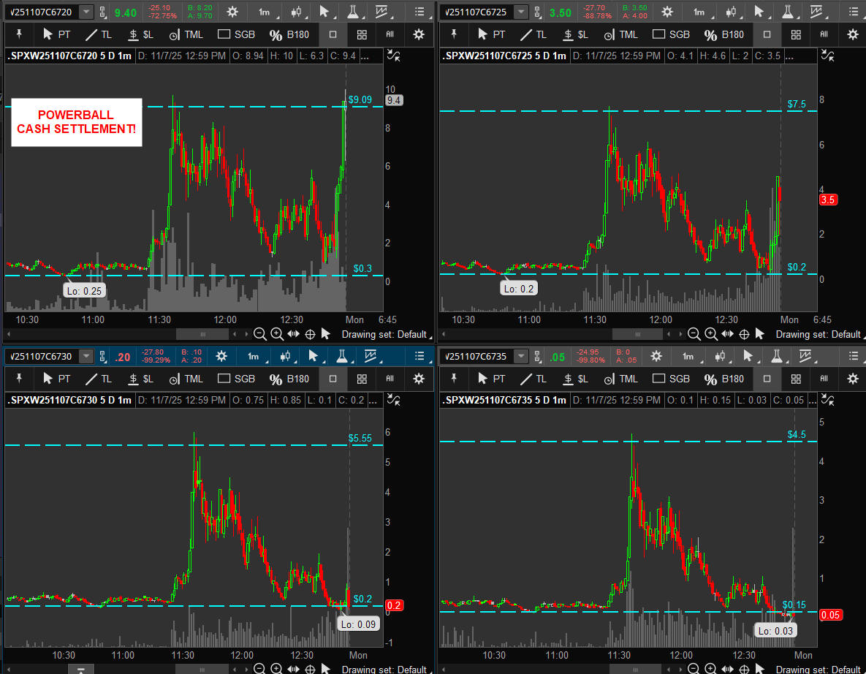Toggle pin on C6720 drawing toolbar

pos(20,34)
